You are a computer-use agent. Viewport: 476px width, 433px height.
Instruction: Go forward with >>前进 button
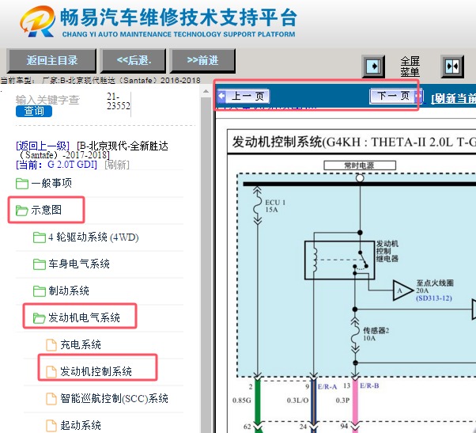point(202,60)
